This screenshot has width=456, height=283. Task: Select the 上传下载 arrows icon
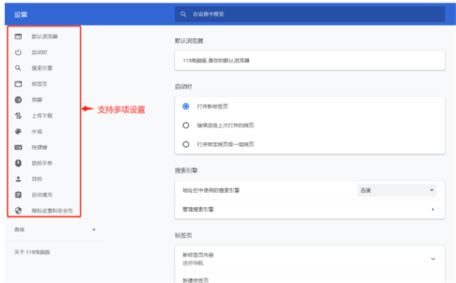[x=18, y=115]
